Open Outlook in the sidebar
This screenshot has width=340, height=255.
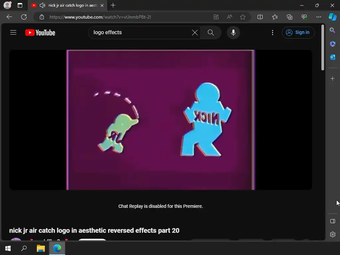(333, 57)
